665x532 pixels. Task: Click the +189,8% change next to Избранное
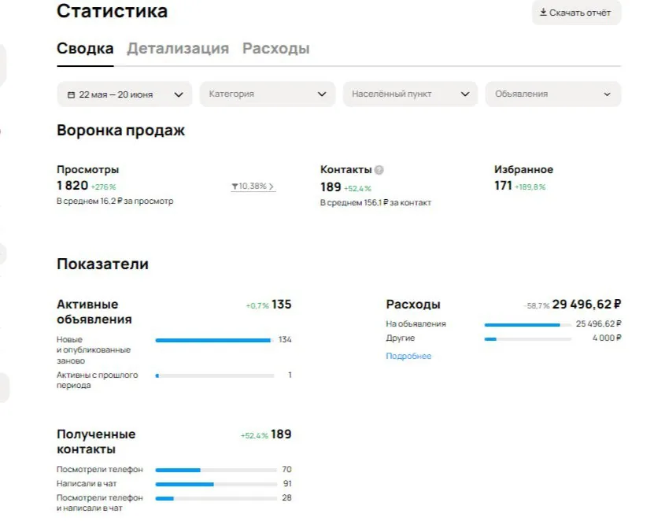(530, 187)
